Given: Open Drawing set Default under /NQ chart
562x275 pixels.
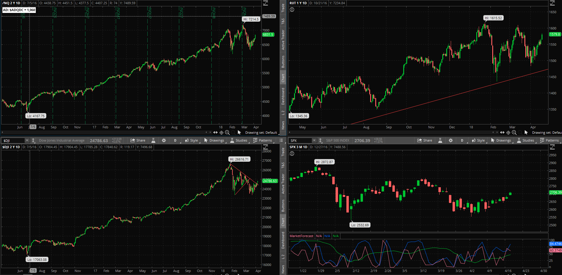Looking at the screenshot, I should point(261,133).
